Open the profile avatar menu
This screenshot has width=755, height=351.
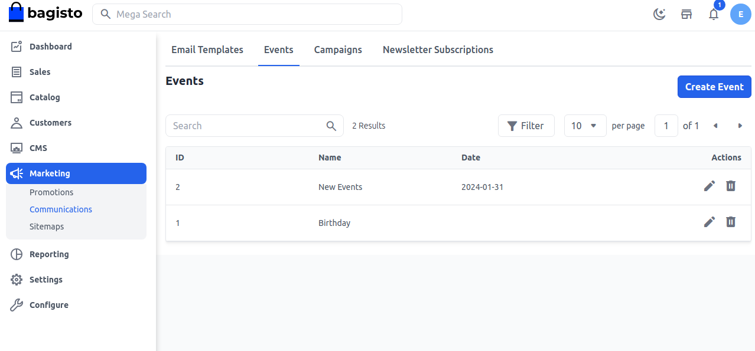pyautogui.click(x=741, y=14)
